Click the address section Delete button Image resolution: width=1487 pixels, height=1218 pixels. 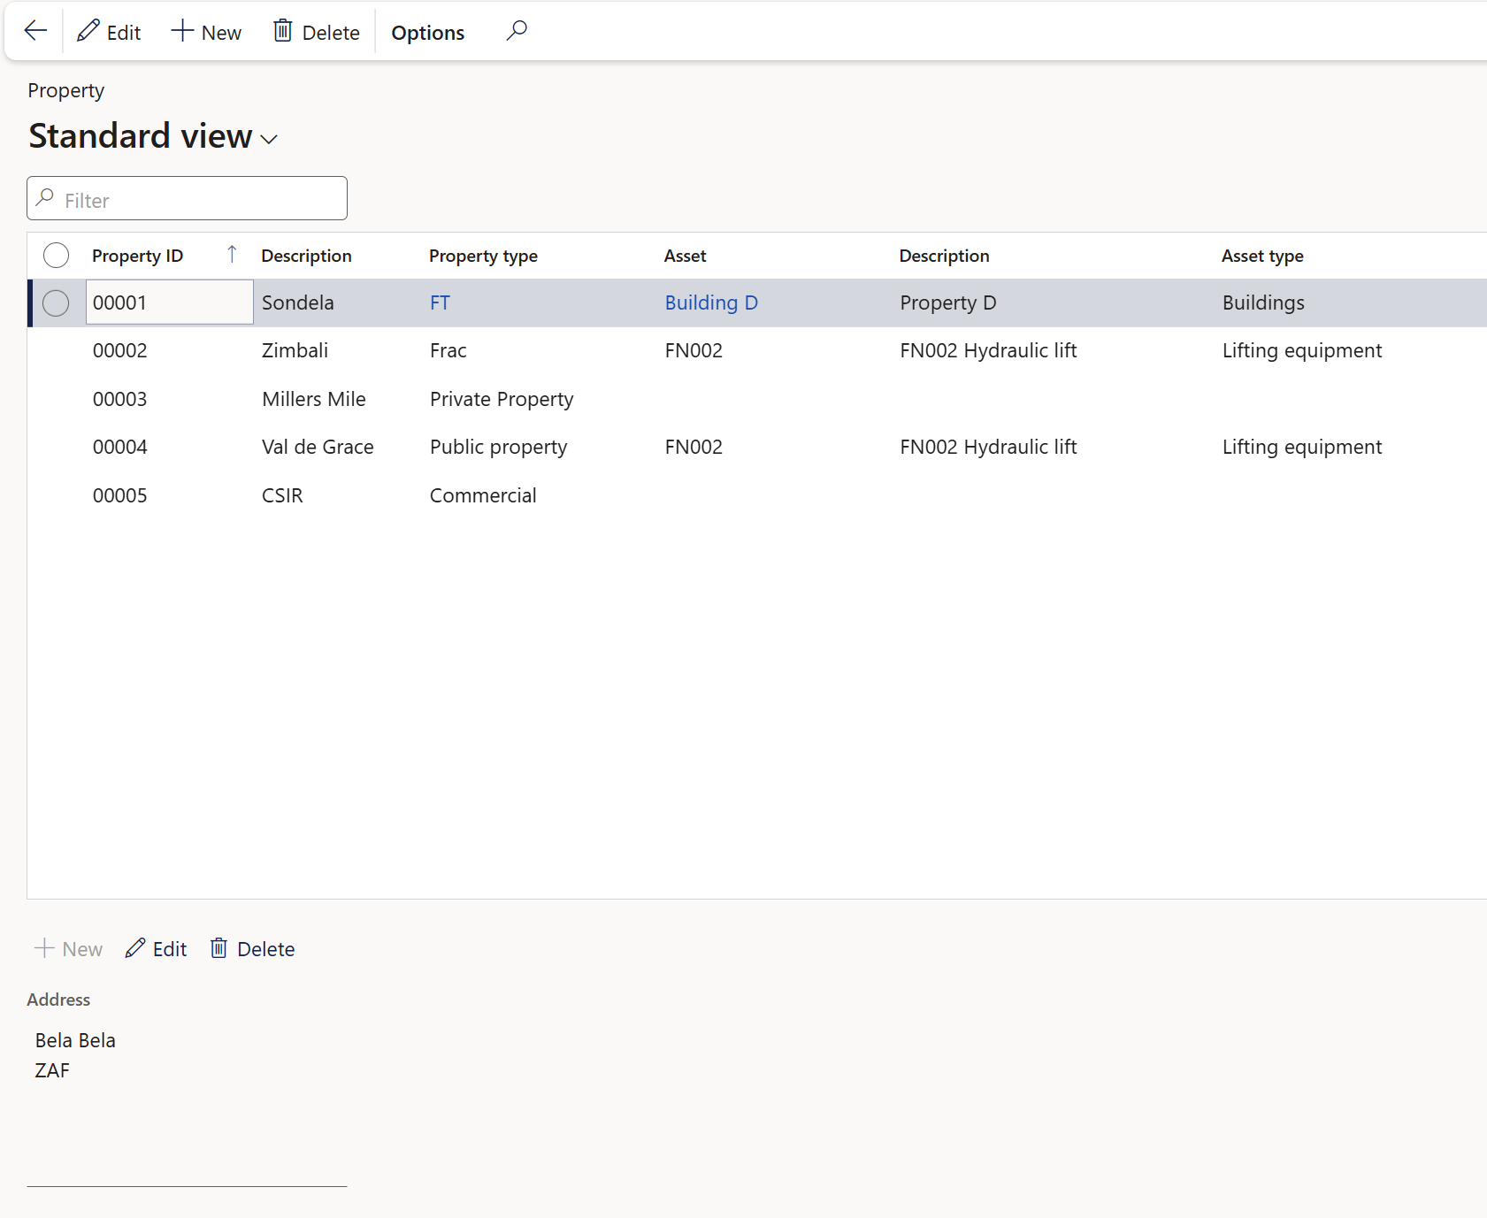tap(252, 949)
